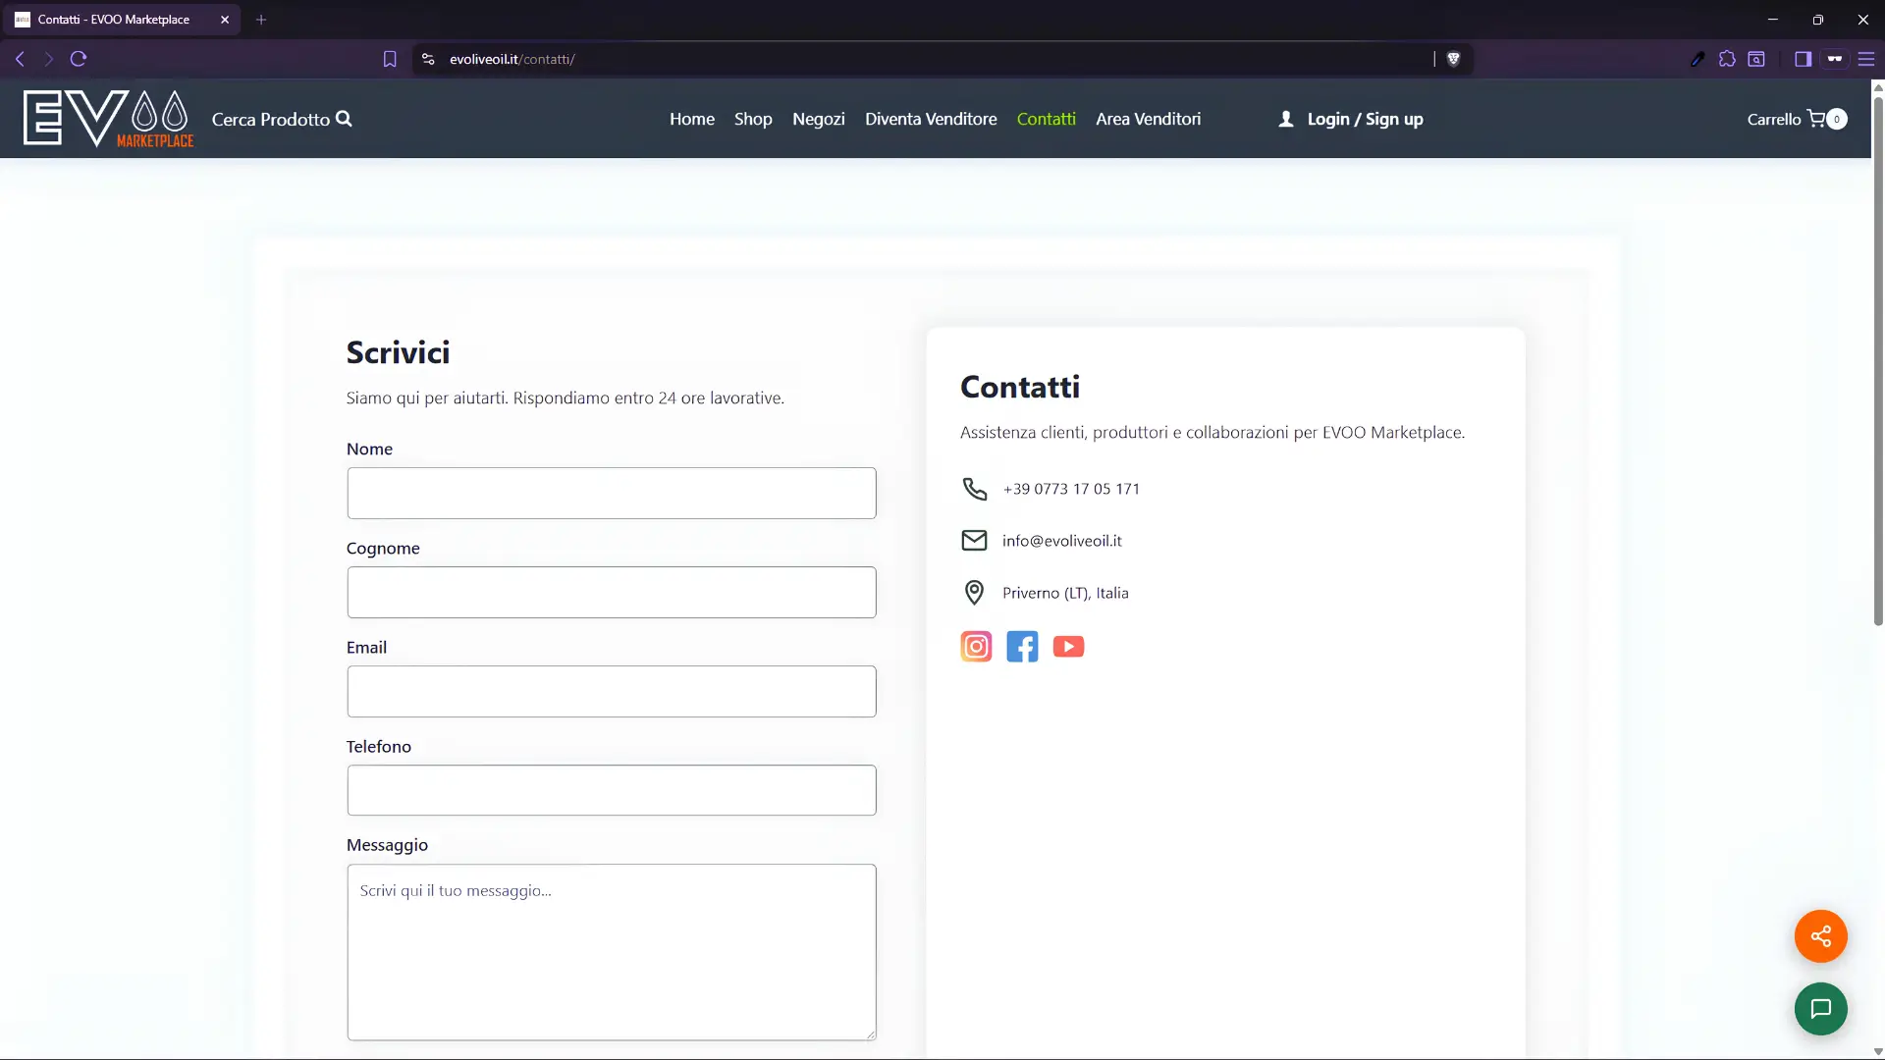This screenshot has height=1060, width=1885.
Task: Click the Contatti card heading
Action: coord(1020,388)
